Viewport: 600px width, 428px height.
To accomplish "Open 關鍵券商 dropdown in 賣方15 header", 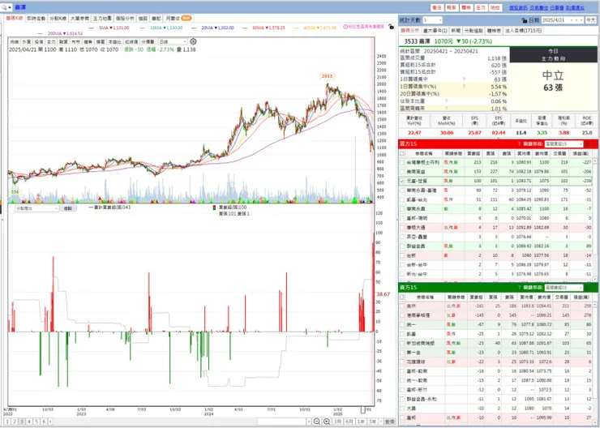I will (564, 288).
